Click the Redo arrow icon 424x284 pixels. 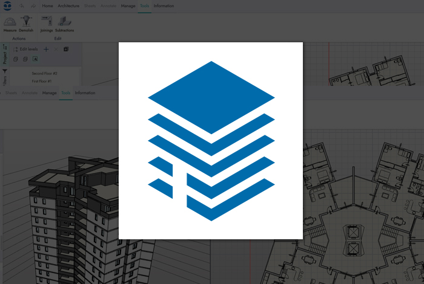click(33, 5)
